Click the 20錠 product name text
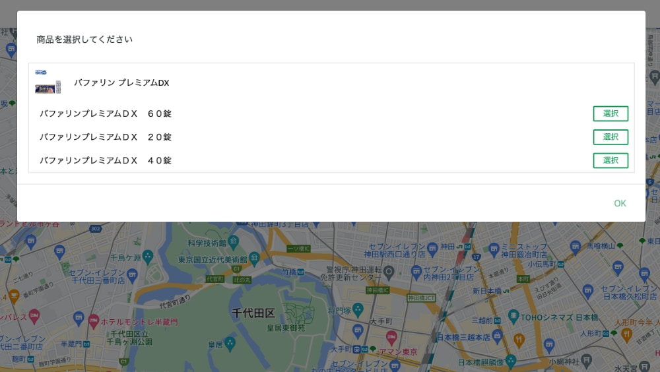The height and width of the screenshot is (372, 660). pos(106,137)
